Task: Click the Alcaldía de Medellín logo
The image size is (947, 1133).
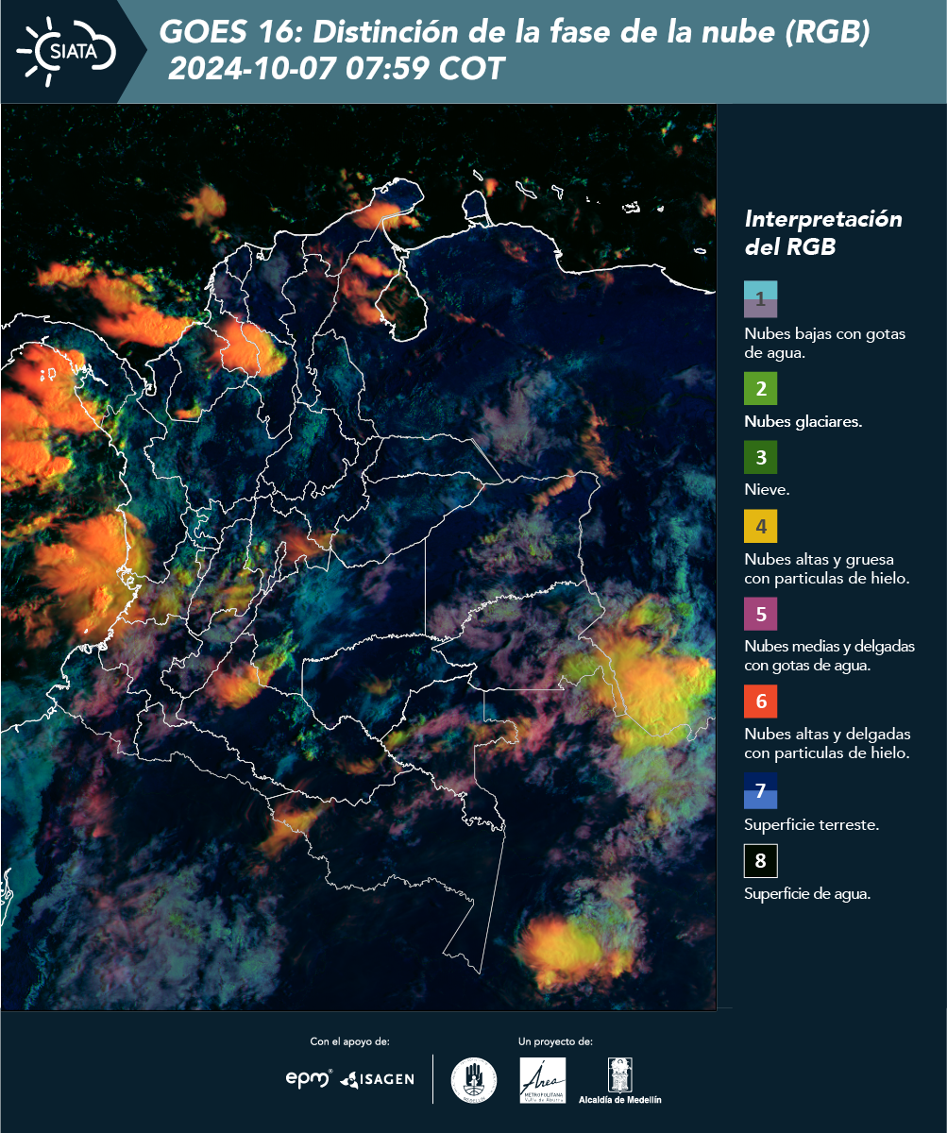Action: (620, 1081)
